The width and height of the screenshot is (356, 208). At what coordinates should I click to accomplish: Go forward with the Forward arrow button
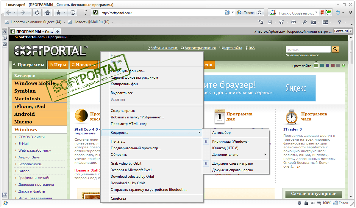pyautogui.click(x=23, y=13)
